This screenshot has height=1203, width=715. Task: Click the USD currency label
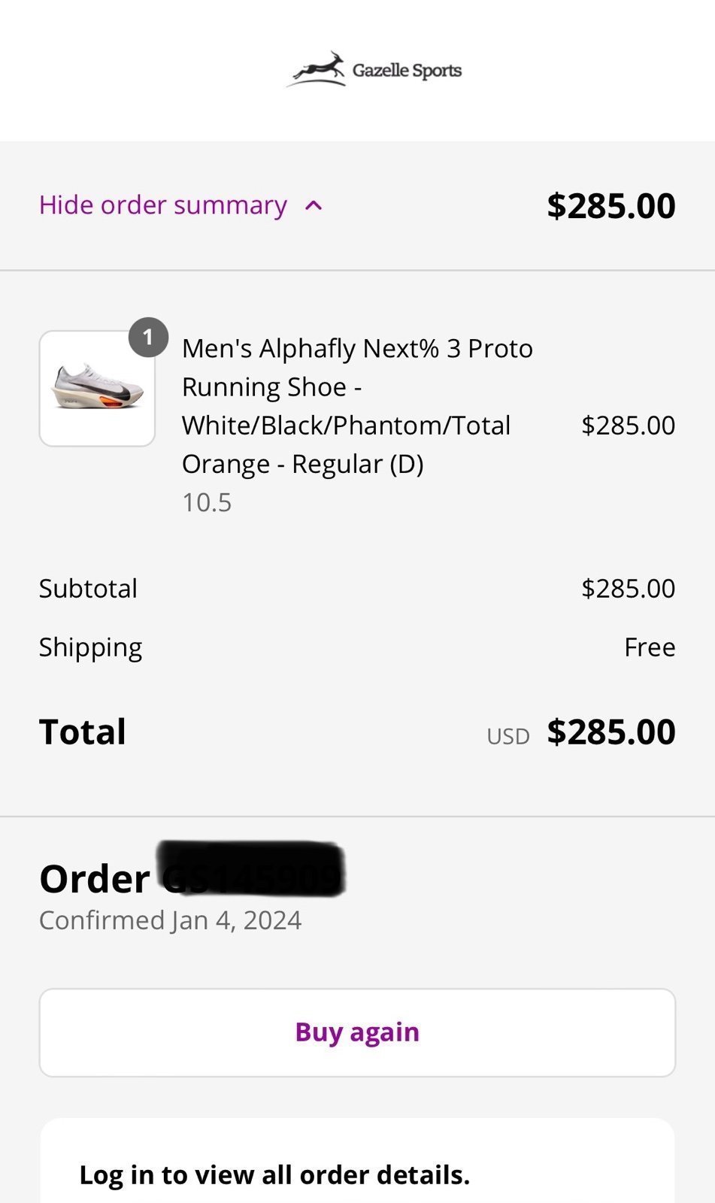(508, 736)
